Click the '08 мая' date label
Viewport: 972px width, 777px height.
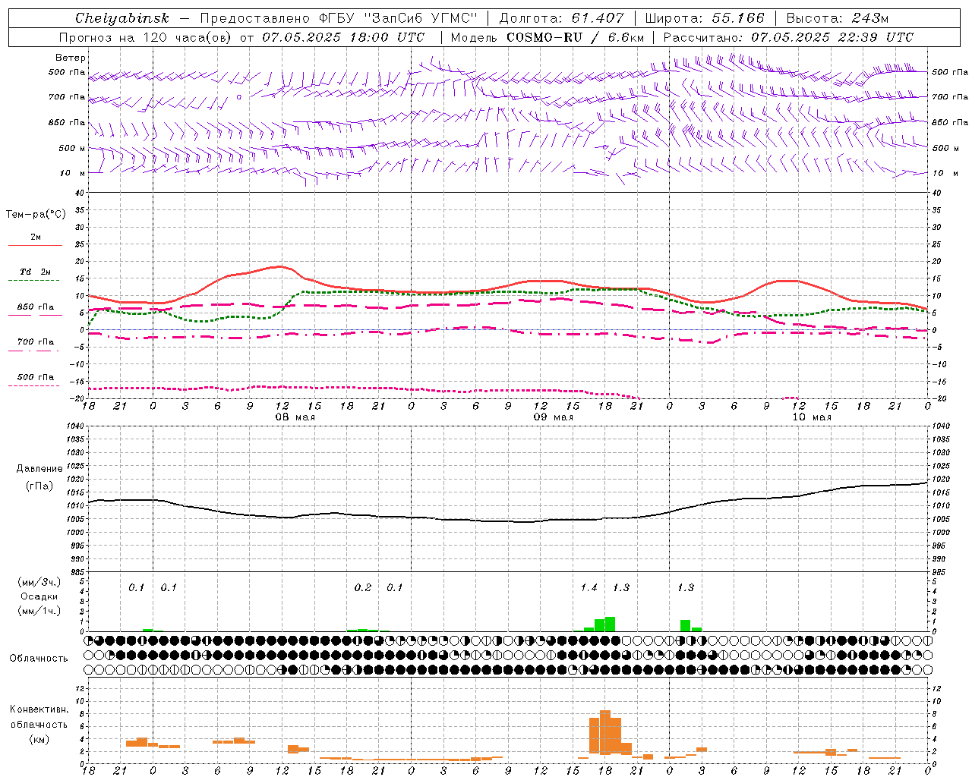click(x=295, y=417)
